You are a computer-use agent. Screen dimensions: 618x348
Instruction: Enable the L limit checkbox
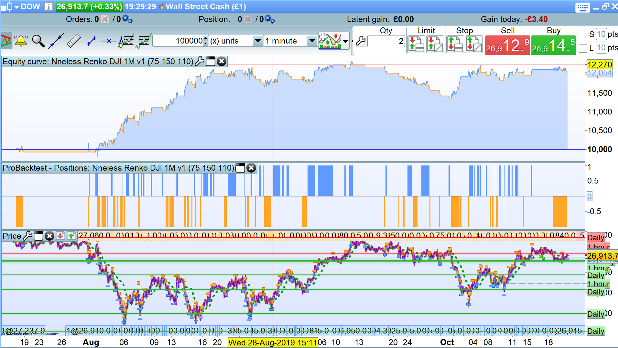pyautogui.click(x=583, y=48)
